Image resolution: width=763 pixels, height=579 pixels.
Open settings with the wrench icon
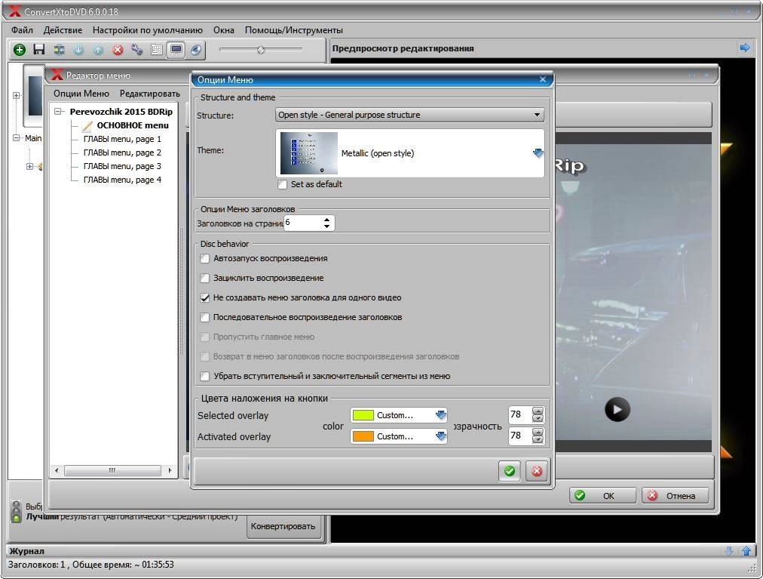[137, 50]
